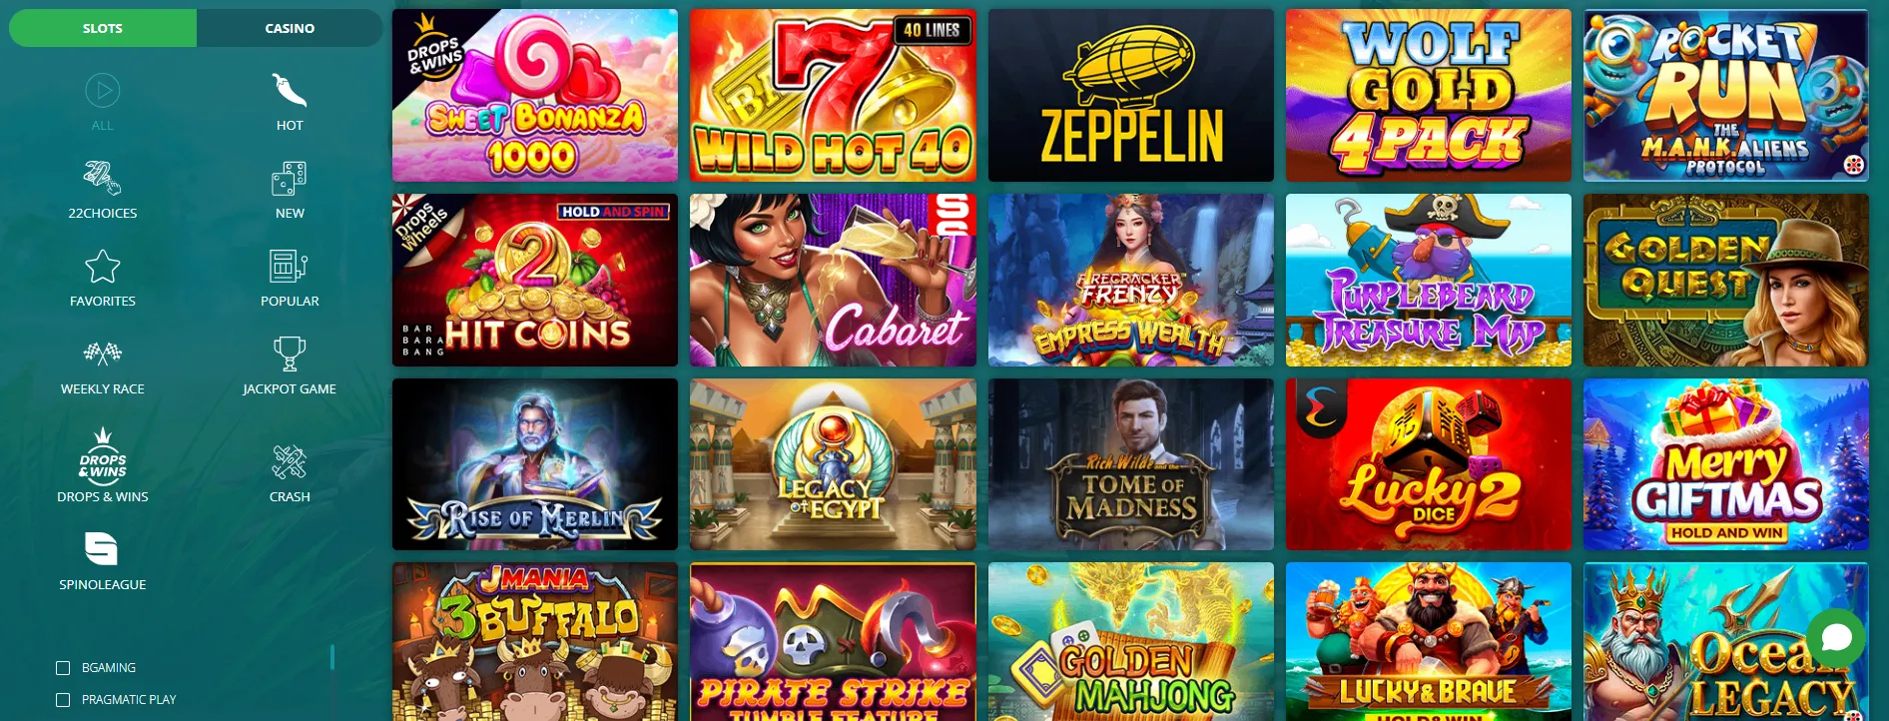1889x721 pixels.
Task: Open Sweet Bonanza 1000 game
Action: click(x=535, y=96)
